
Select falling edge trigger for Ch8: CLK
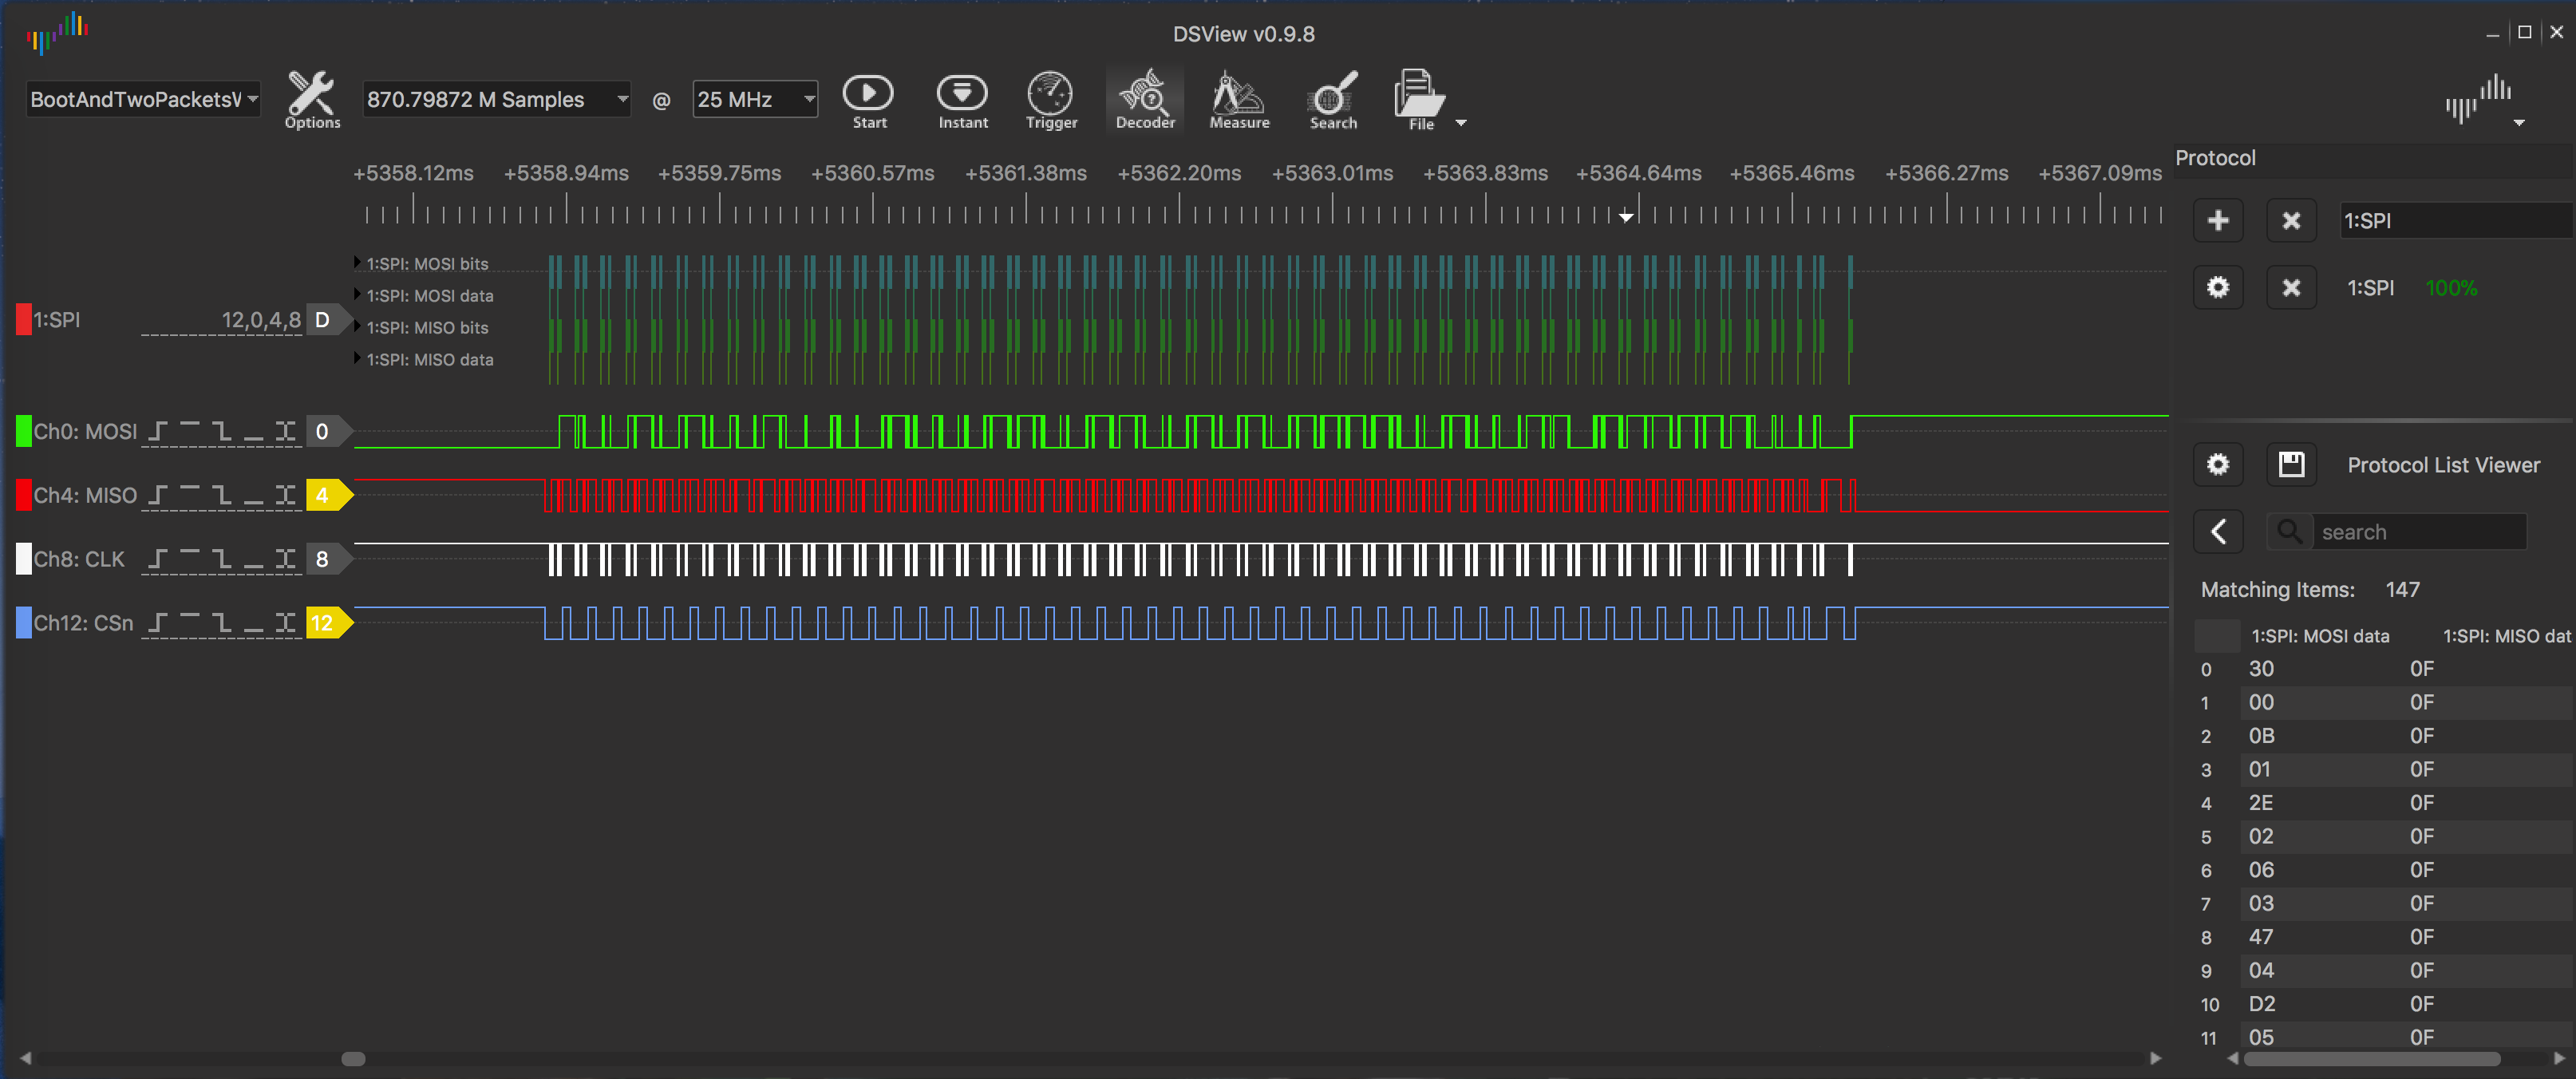222,559
